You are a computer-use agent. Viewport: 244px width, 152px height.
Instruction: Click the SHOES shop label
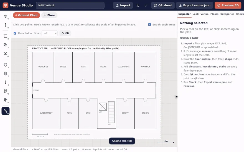coord(63,67)
